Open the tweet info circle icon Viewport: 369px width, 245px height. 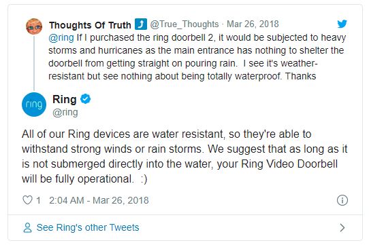point(342,200)
